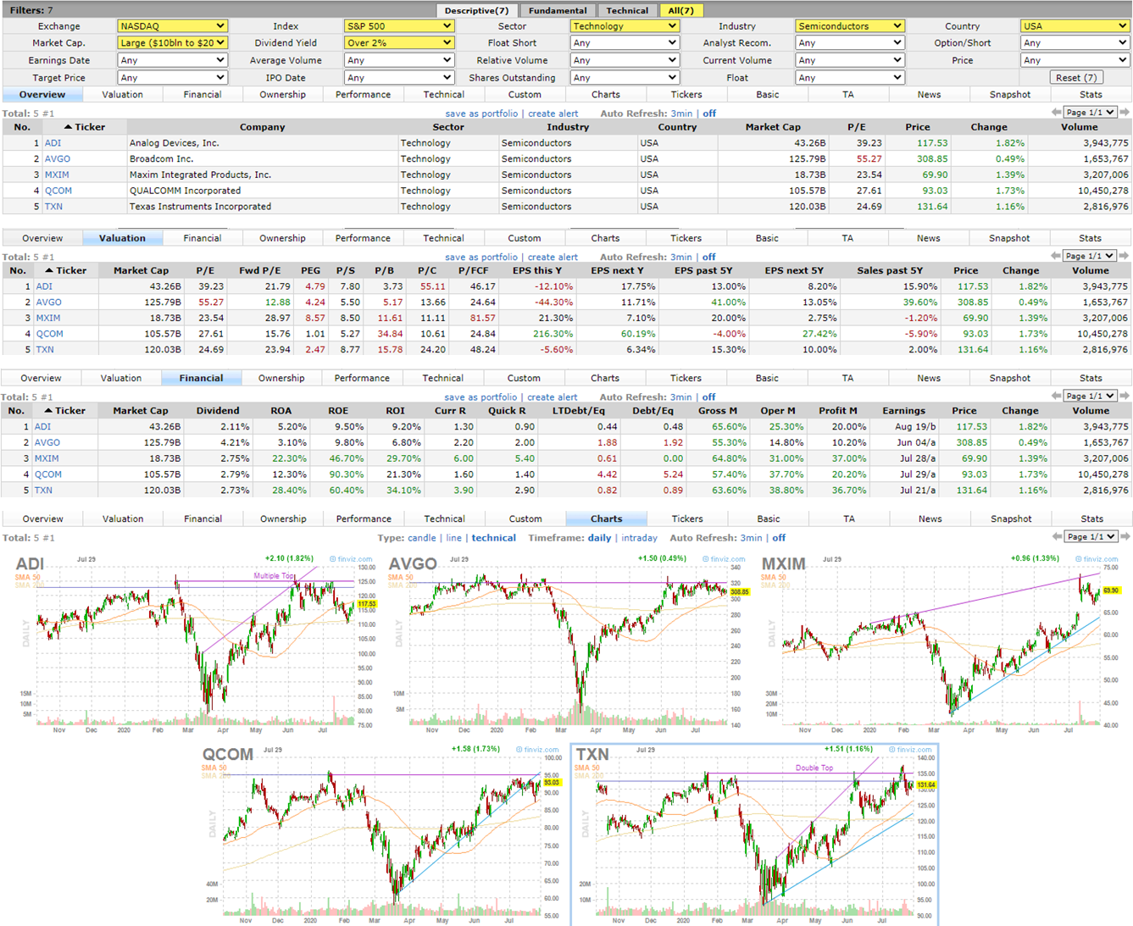Open the QCOM daily chart thumbnail
Image resolution: width=1133 pixels, height=926 pixels.
(382, 835)
